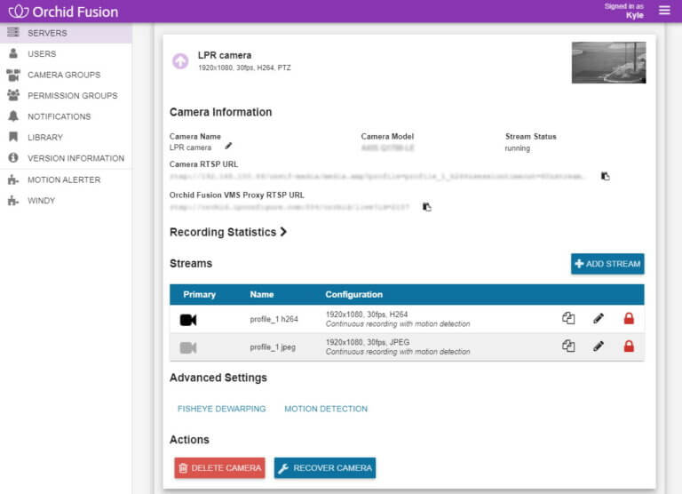Expand the Recording Statistics section
Viewport: 682px width, 494px height.
[228, 232]
